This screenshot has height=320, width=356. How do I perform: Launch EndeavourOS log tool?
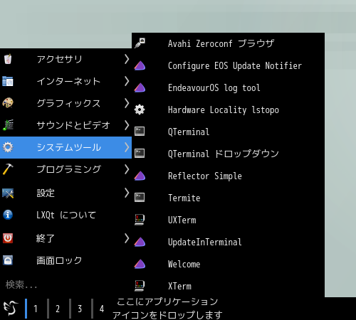coord(228,87)
